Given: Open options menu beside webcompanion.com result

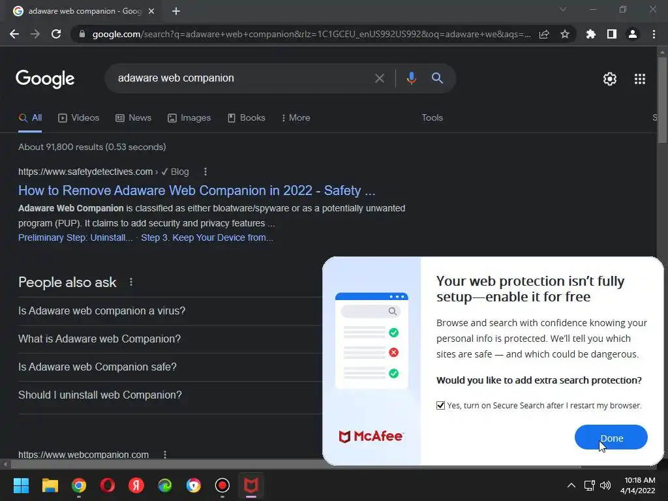Looking at the screenshot, I should (165, 455).
